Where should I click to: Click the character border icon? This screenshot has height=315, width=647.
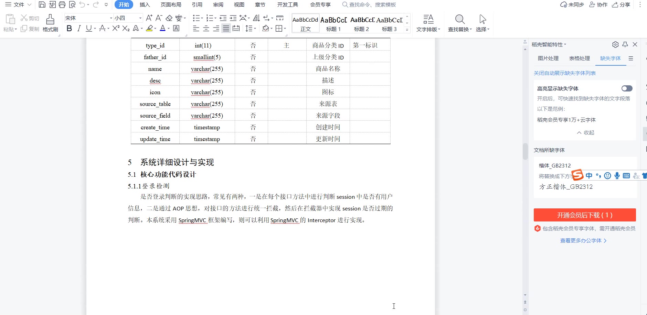pos(176,29)
